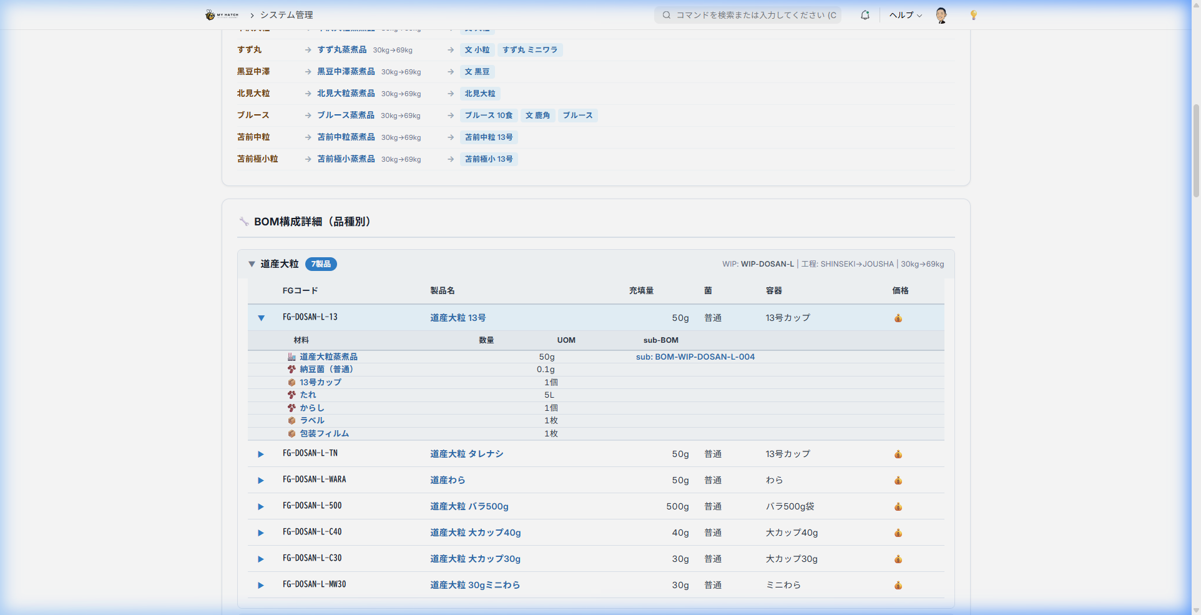This screenshot has height=615, width=1201.
Task: Click the lightbulb icon in header
Action: 973,15
